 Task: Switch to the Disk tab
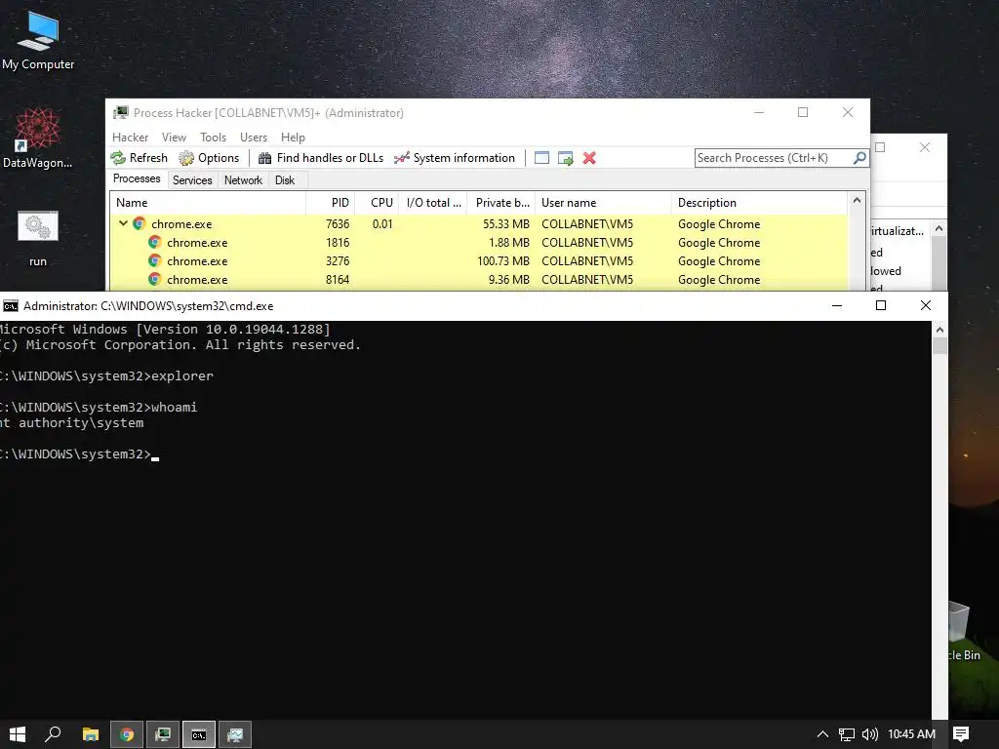(285, 180)
